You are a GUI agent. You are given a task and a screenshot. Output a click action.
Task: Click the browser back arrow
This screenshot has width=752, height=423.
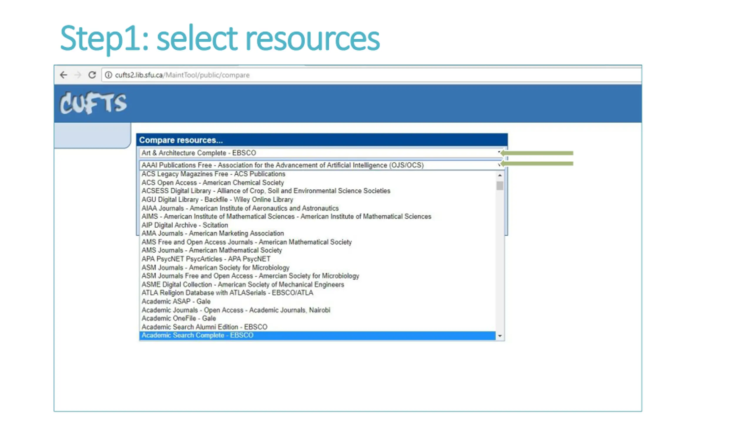pyautogui.click(x=63, y=75)
